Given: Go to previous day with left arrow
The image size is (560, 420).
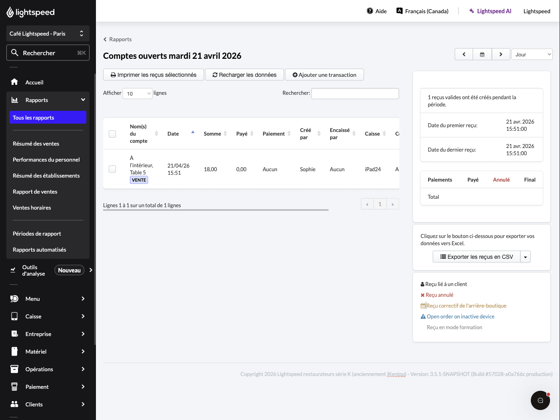Looking at the screenshot, I should pos(464,54).
